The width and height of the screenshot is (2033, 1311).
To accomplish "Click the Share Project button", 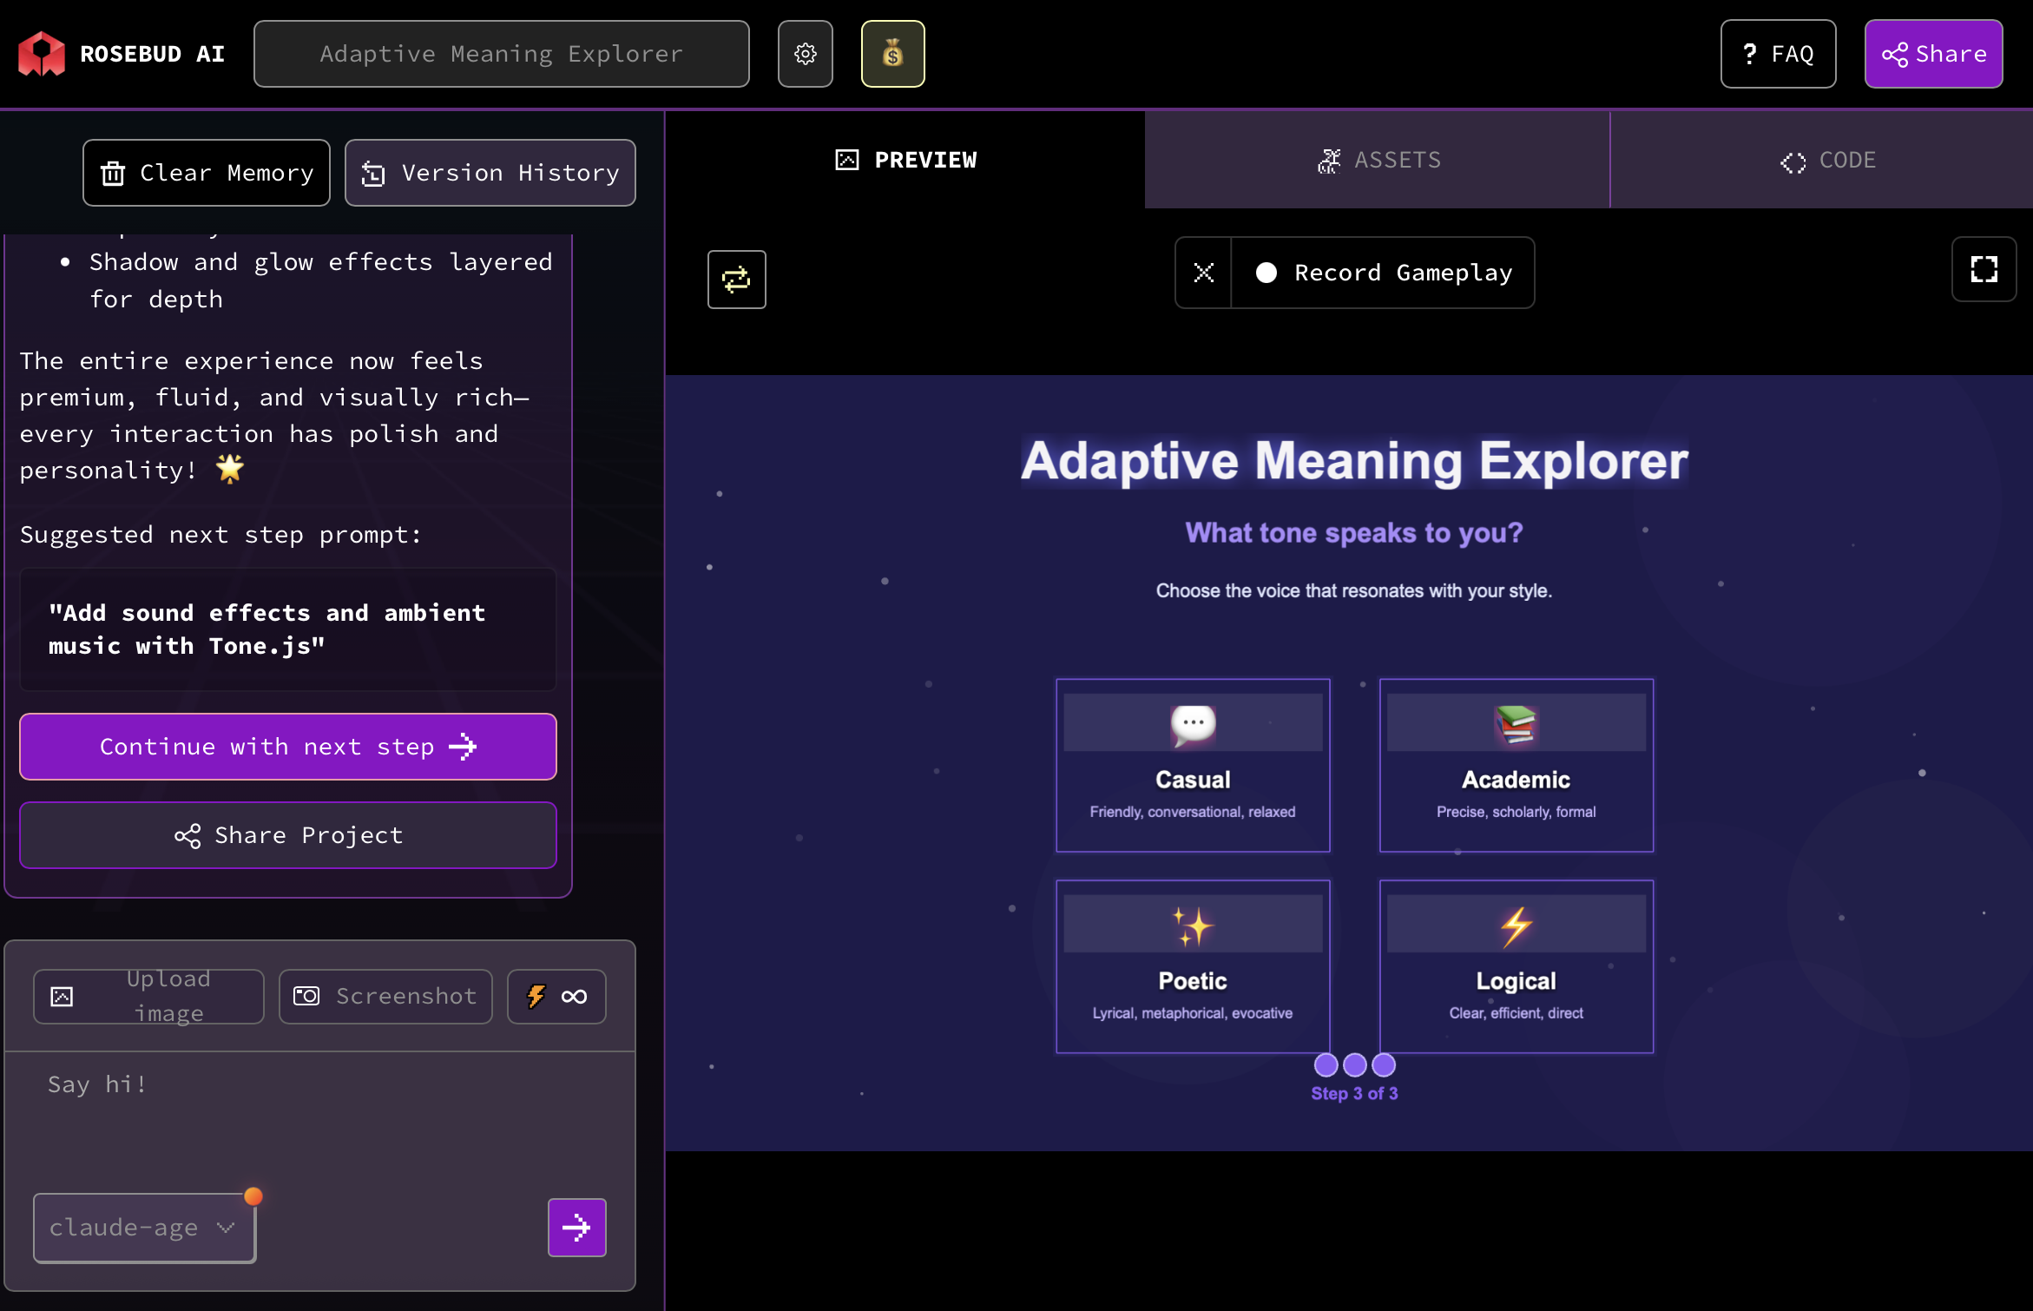I will click(x=288, y=835).
